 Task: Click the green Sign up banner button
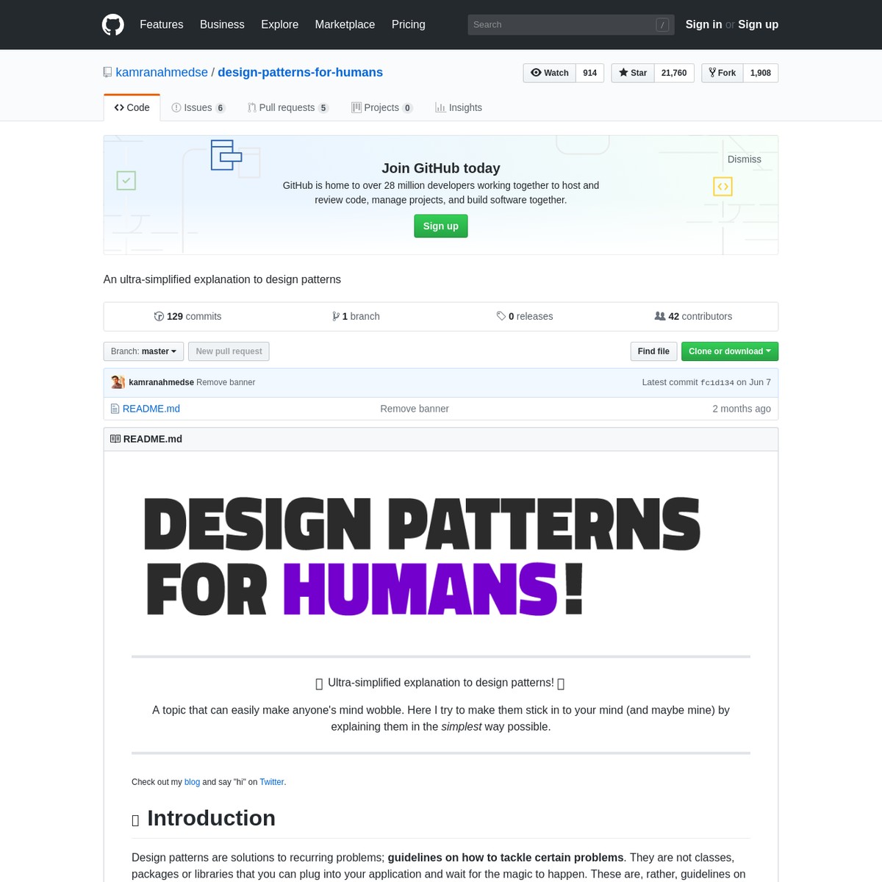point(441,226)
